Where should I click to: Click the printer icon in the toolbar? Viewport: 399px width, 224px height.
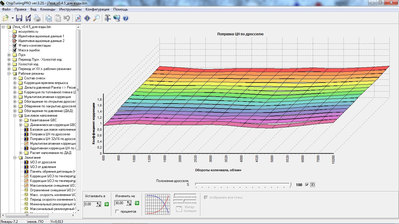(x=37, y=18)
